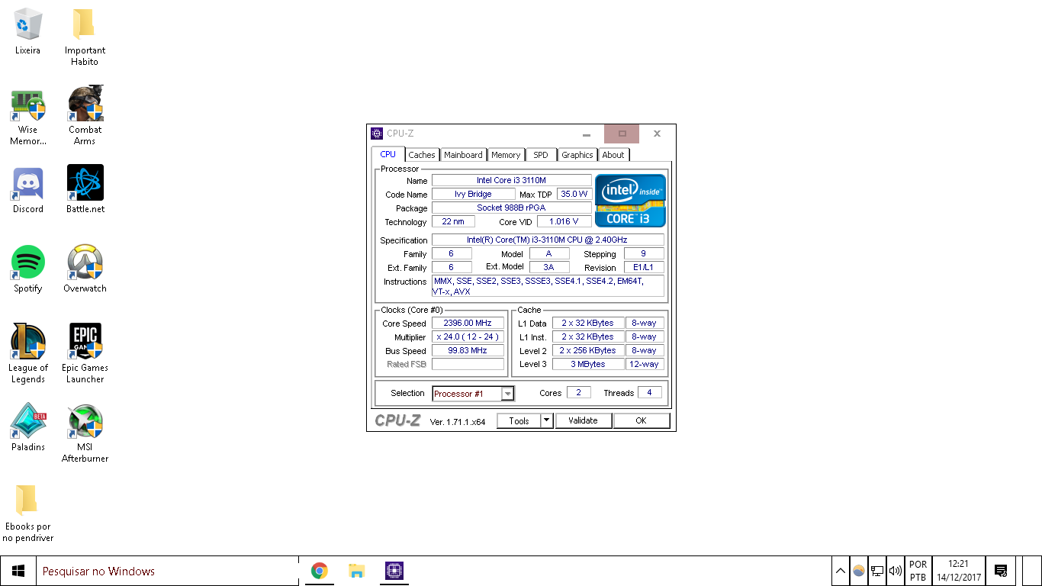Switch to the Memory tab

click(506, 155)
